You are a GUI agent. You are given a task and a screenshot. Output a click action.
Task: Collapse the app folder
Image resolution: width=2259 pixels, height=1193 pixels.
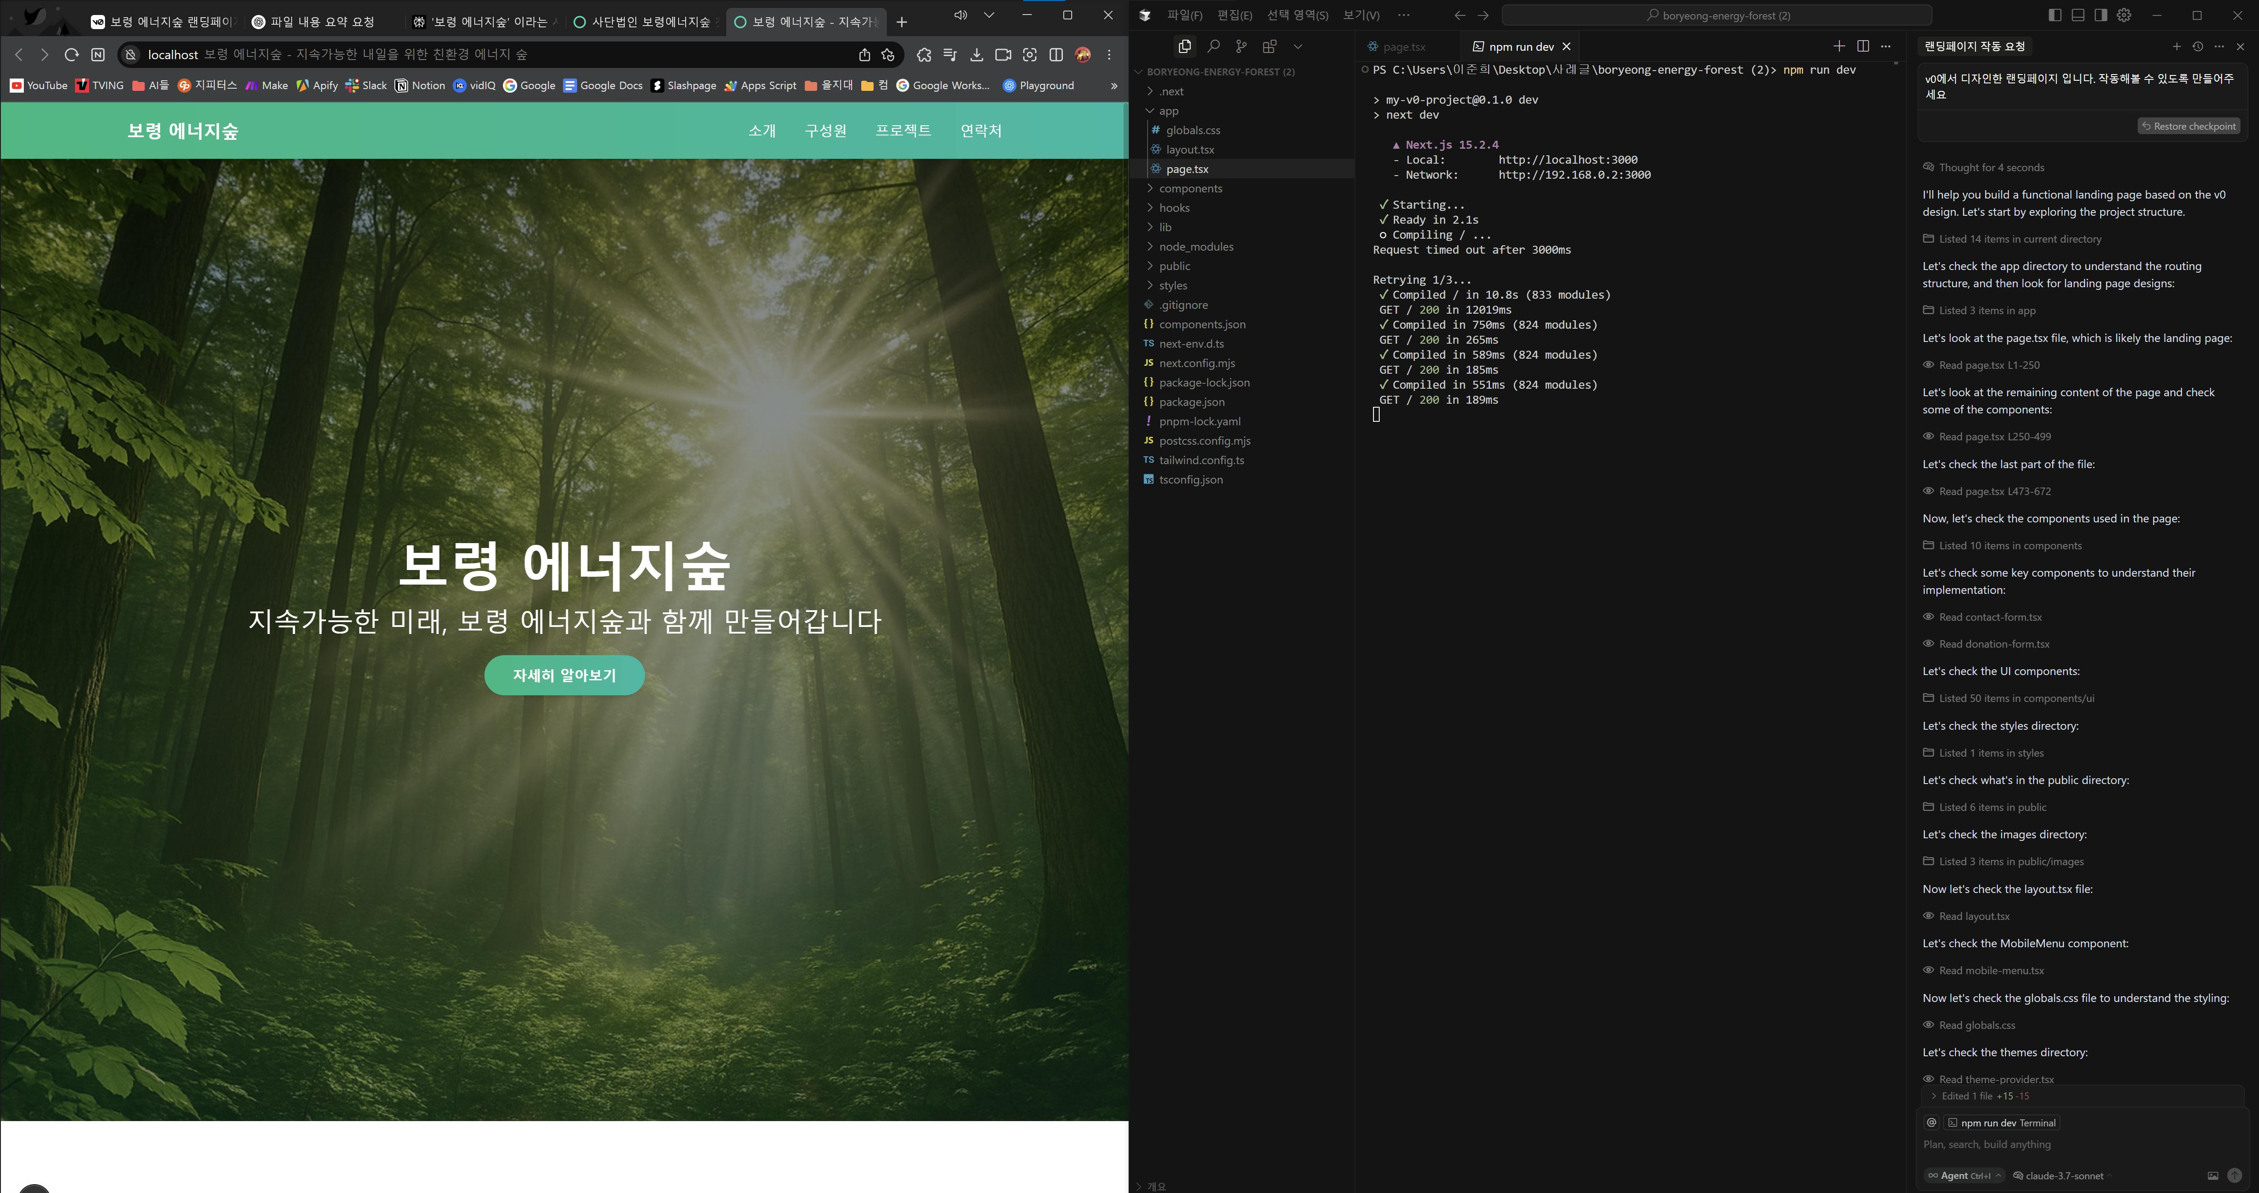click(1242, 111)
